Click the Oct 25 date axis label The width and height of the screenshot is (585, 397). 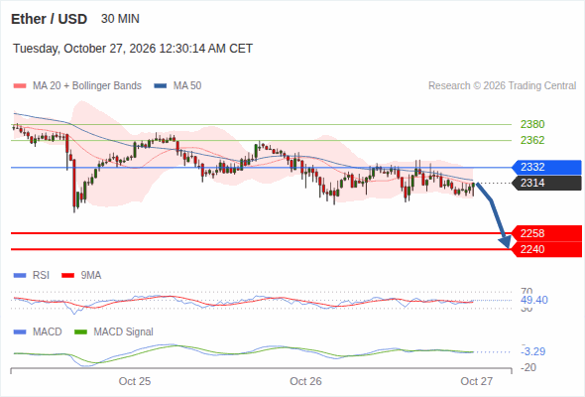[135, 381]
